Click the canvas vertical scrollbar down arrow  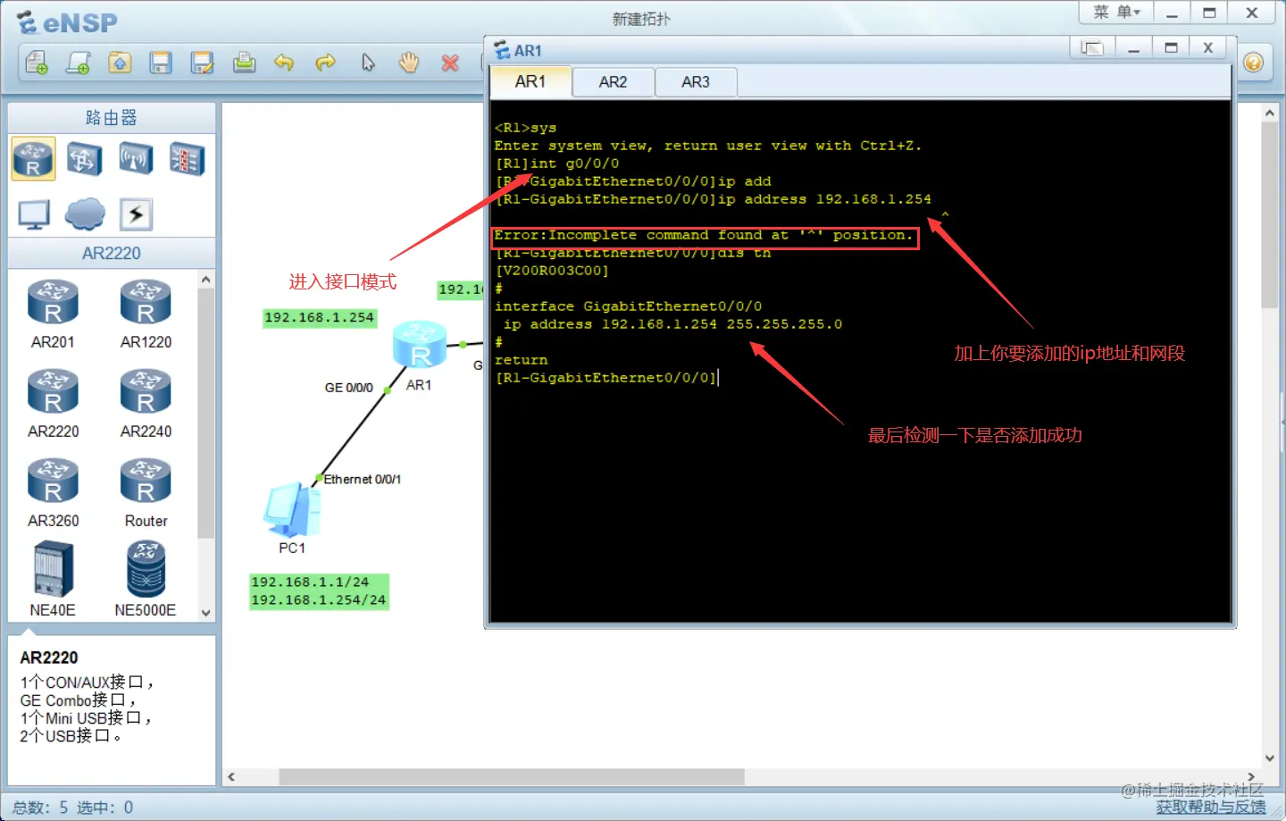[x=1269, y=758]
